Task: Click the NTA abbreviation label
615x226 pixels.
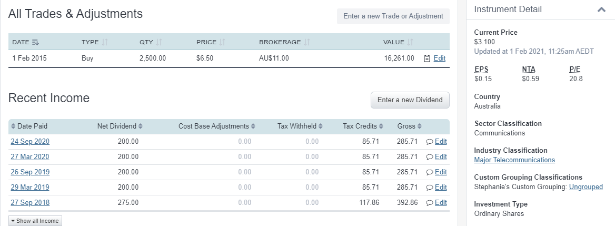Action: [x=528, y=70]
